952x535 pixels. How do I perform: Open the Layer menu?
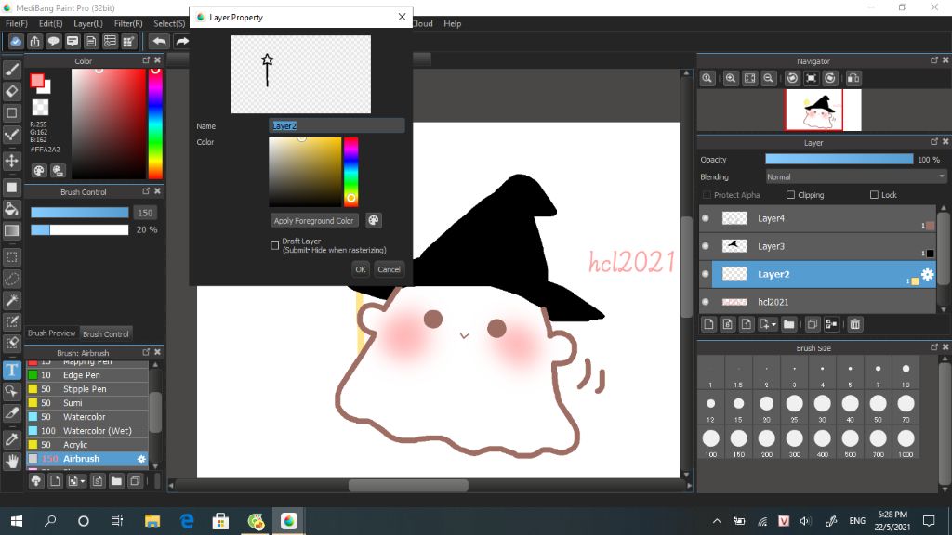click(88, 23)
